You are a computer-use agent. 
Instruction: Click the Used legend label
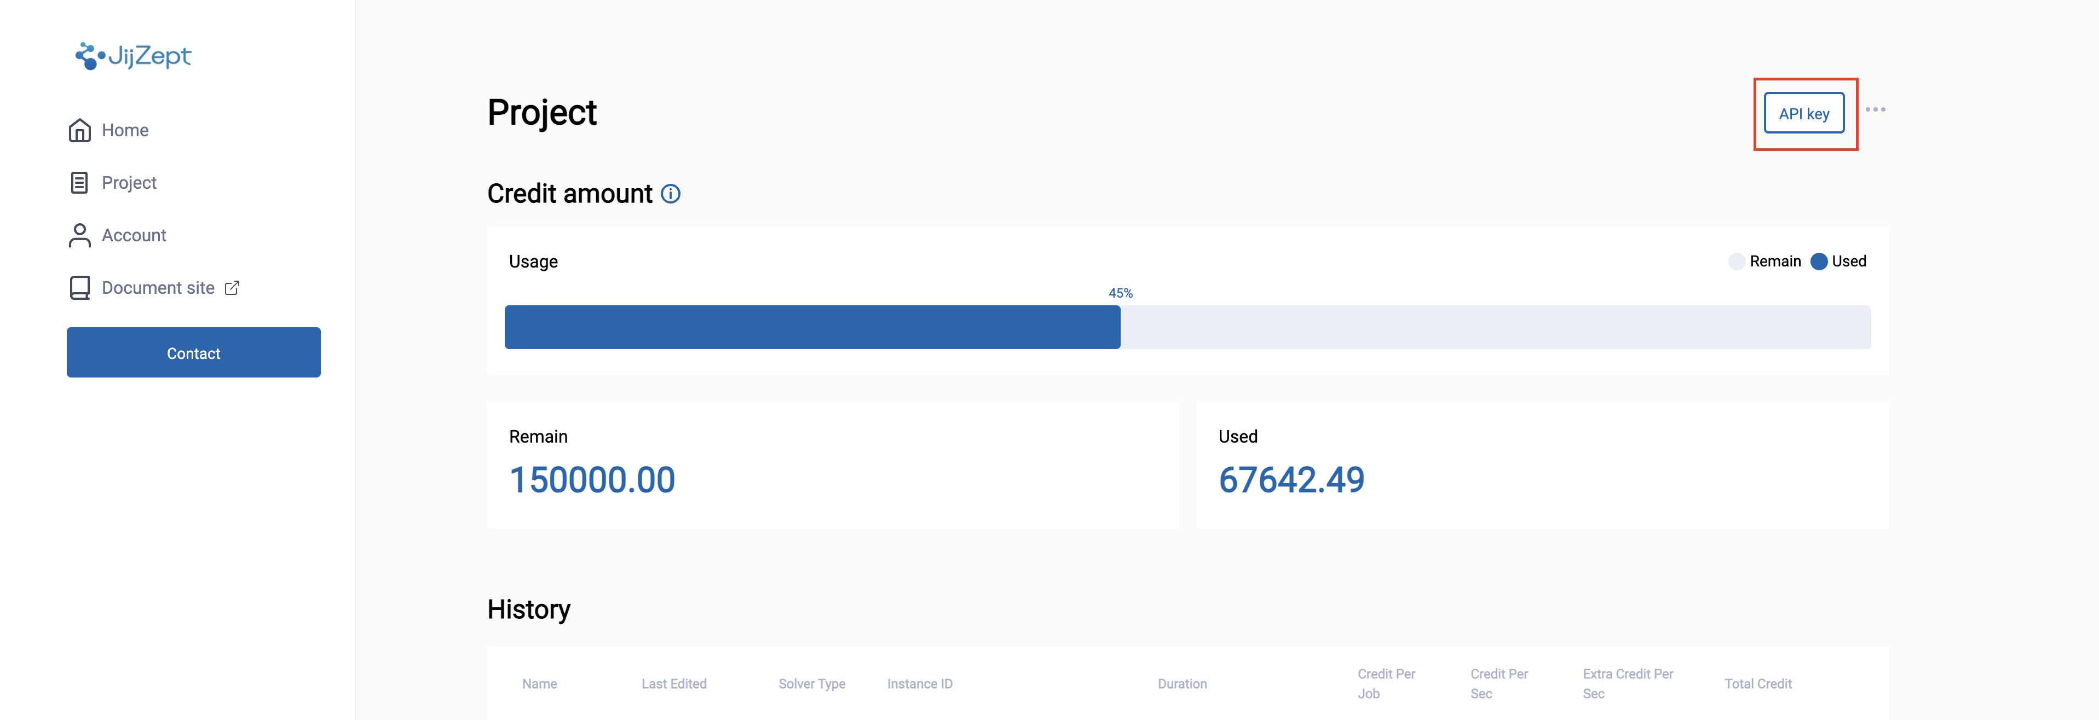coord(1849,262)
